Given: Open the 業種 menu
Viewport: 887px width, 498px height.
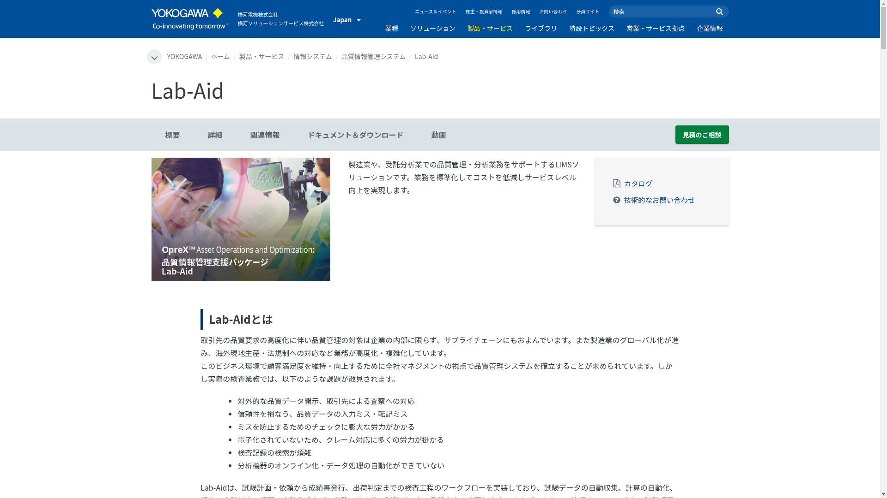Looking at the screenshot, I should pyautogui.click(x=392, y=29).
